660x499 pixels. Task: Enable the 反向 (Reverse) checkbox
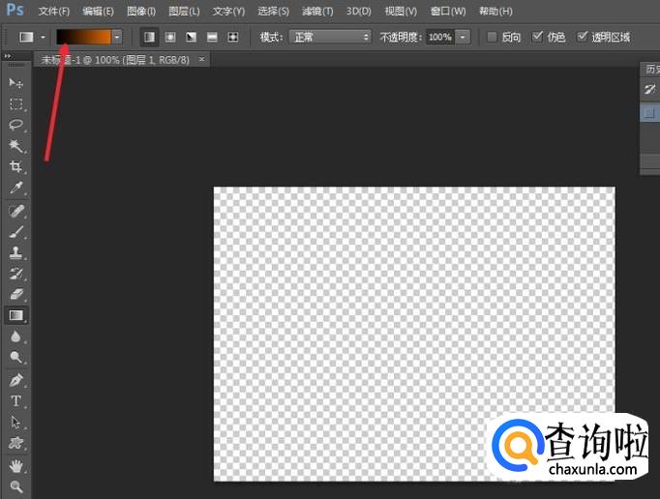[x=492, y=37]
